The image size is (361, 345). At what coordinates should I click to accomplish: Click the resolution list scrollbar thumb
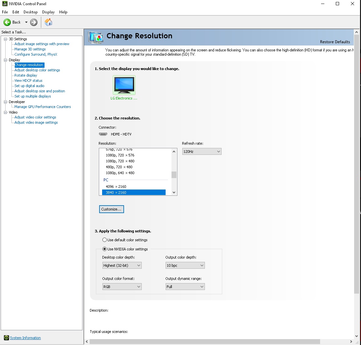174,175
